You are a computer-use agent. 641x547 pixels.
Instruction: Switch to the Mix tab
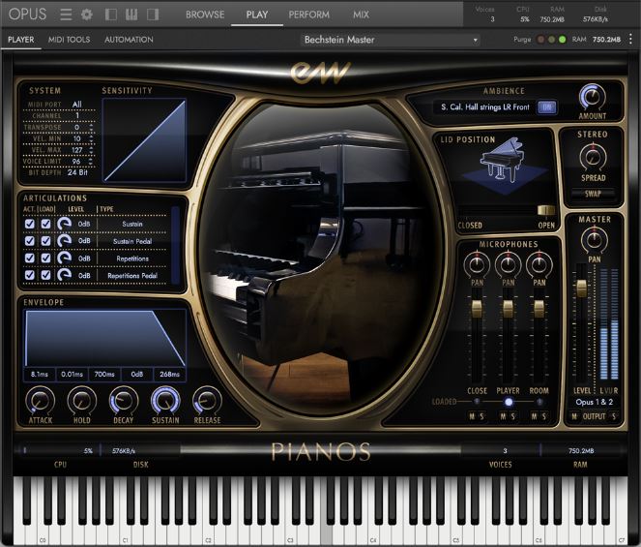coord(361,15)
